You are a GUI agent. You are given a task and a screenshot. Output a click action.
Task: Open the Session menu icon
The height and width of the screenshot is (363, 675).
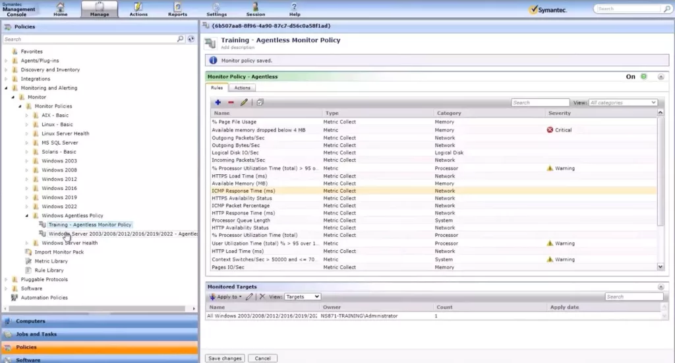255,7
